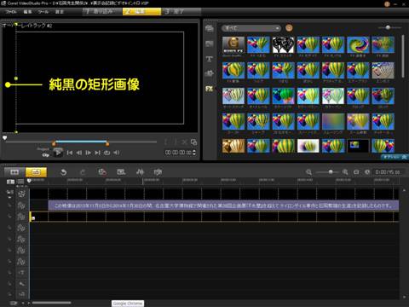The height and width of the screenshot is (307, 409).
Task: Toggle ripple lock for Overlay track 3
Action: coord(10,228)
